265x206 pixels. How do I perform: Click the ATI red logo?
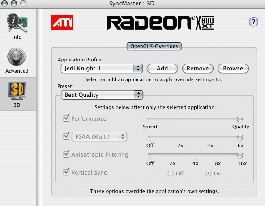click(x=62, y=22)
